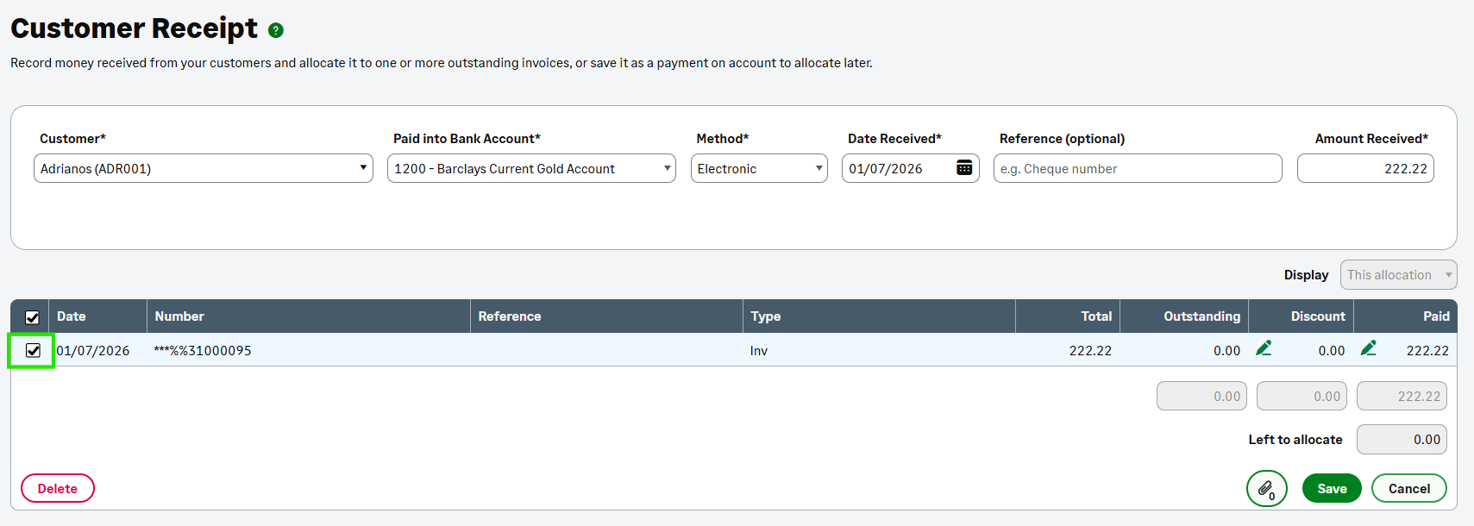Click the Delete button

(x=58, y=489)
